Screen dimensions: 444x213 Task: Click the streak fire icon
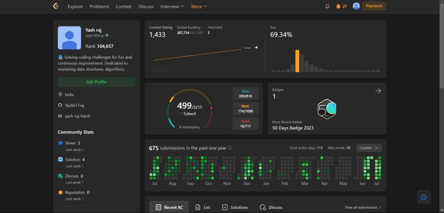338,6
